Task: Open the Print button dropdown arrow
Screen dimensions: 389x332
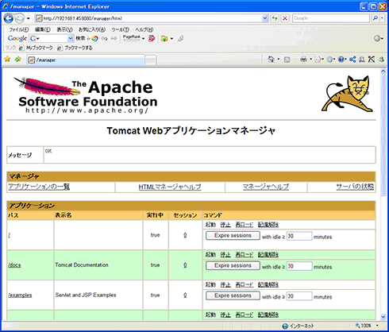Action: (x=310, y=60)
